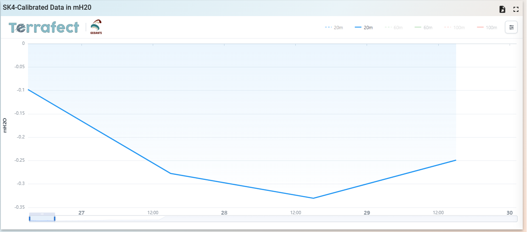
Task: Click the line's bend near -0.28
Action: tap(171, 173)
